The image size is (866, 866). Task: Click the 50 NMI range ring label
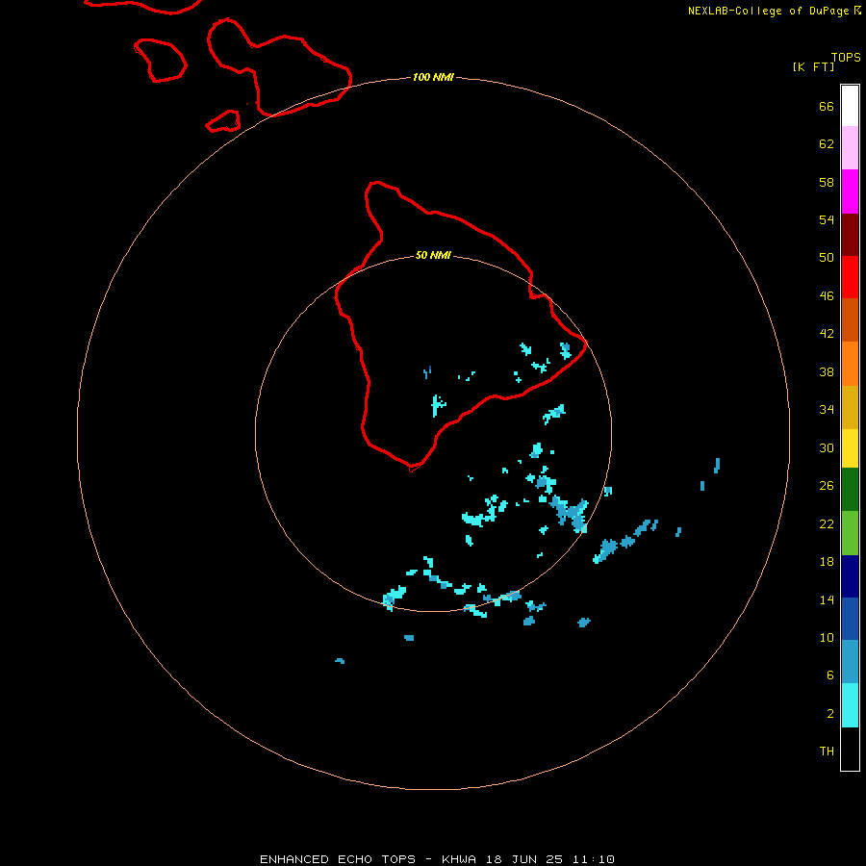pyautogui.click(x=433, y=255)
